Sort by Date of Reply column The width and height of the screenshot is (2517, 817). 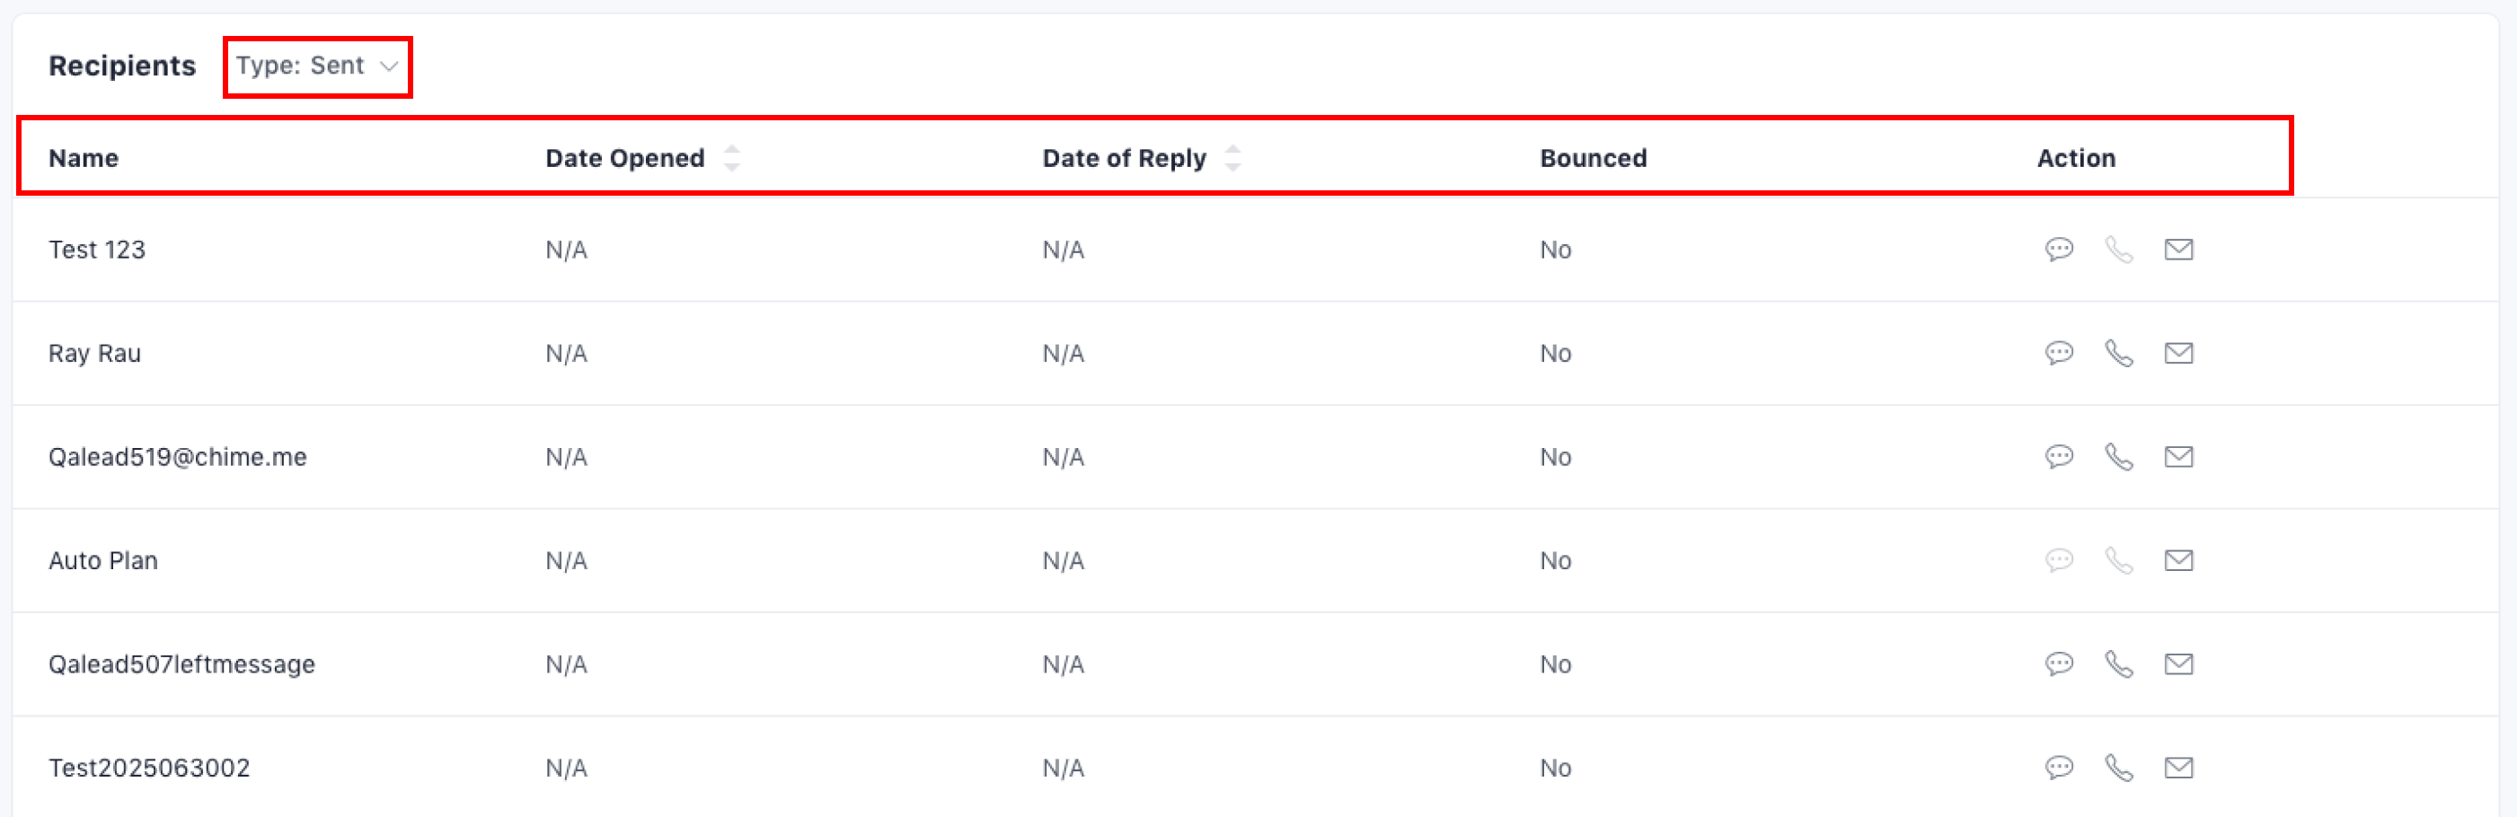click(x=1232, y=158)
